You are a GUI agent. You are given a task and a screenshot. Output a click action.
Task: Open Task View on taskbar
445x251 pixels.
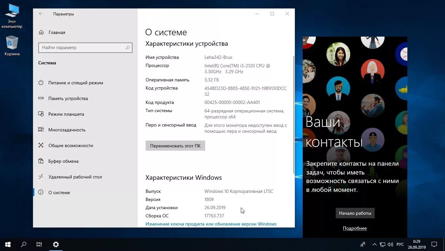click(39, 244)
